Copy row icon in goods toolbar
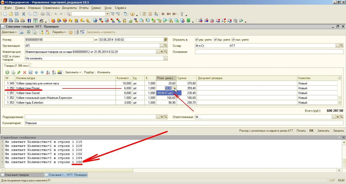This screenshot has height=184, width=346. pos(13,72)
